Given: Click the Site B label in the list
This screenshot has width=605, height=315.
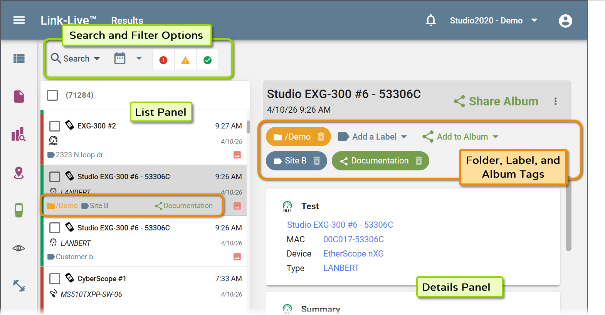Looking at the screenshot, I should (95, 206).
